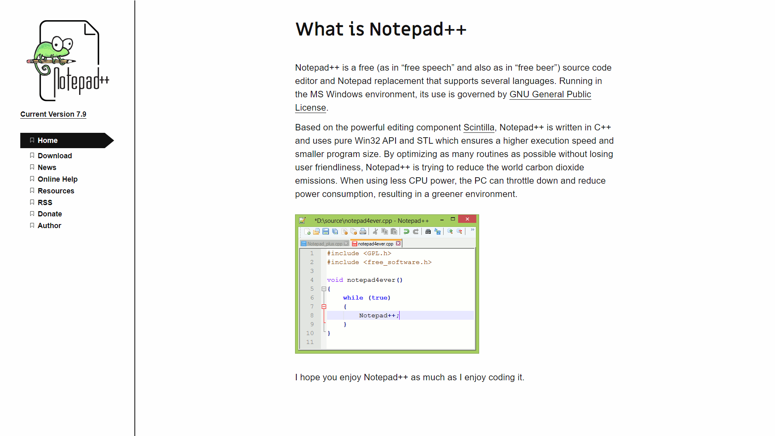Image resolution: width=775 pixels, height=436 pixels.
Task: Click the Zoom In magnifier icon
Action: (x=450, y=231)
